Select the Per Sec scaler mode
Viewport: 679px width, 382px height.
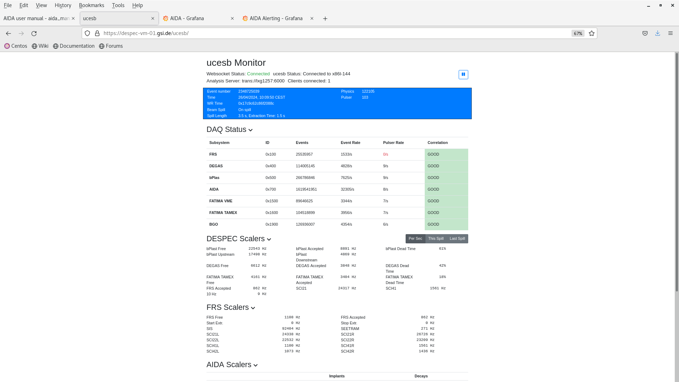tap(415, 239)
